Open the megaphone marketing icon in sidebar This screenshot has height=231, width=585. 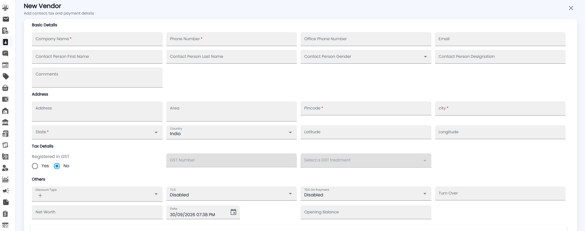[6, 191]
